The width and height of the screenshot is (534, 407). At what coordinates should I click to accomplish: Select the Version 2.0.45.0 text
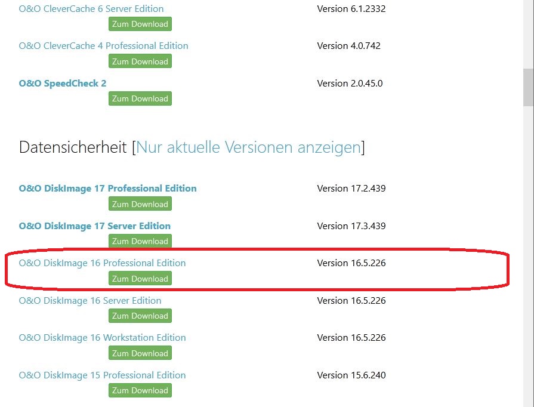point(350,83)
